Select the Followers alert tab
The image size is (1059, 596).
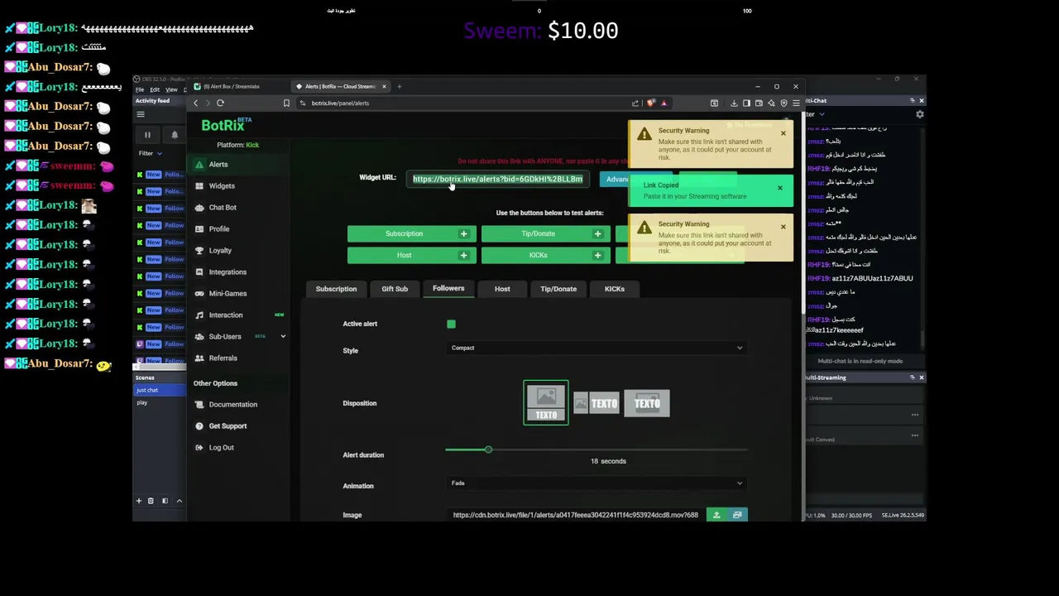coord(448,288)
